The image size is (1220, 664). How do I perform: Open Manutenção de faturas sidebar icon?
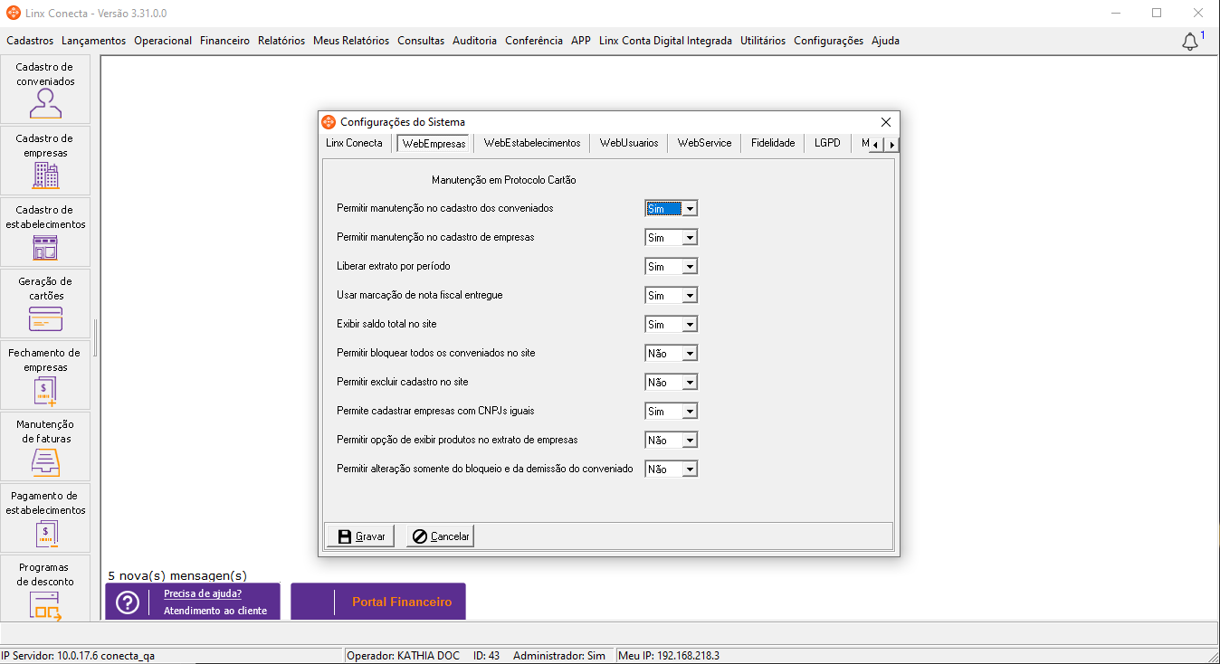(45, 447)
